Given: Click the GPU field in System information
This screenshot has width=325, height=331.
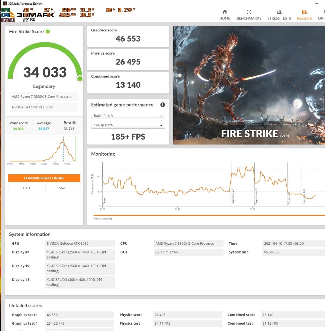Looking at the screenshot, I should pos(80,244).
